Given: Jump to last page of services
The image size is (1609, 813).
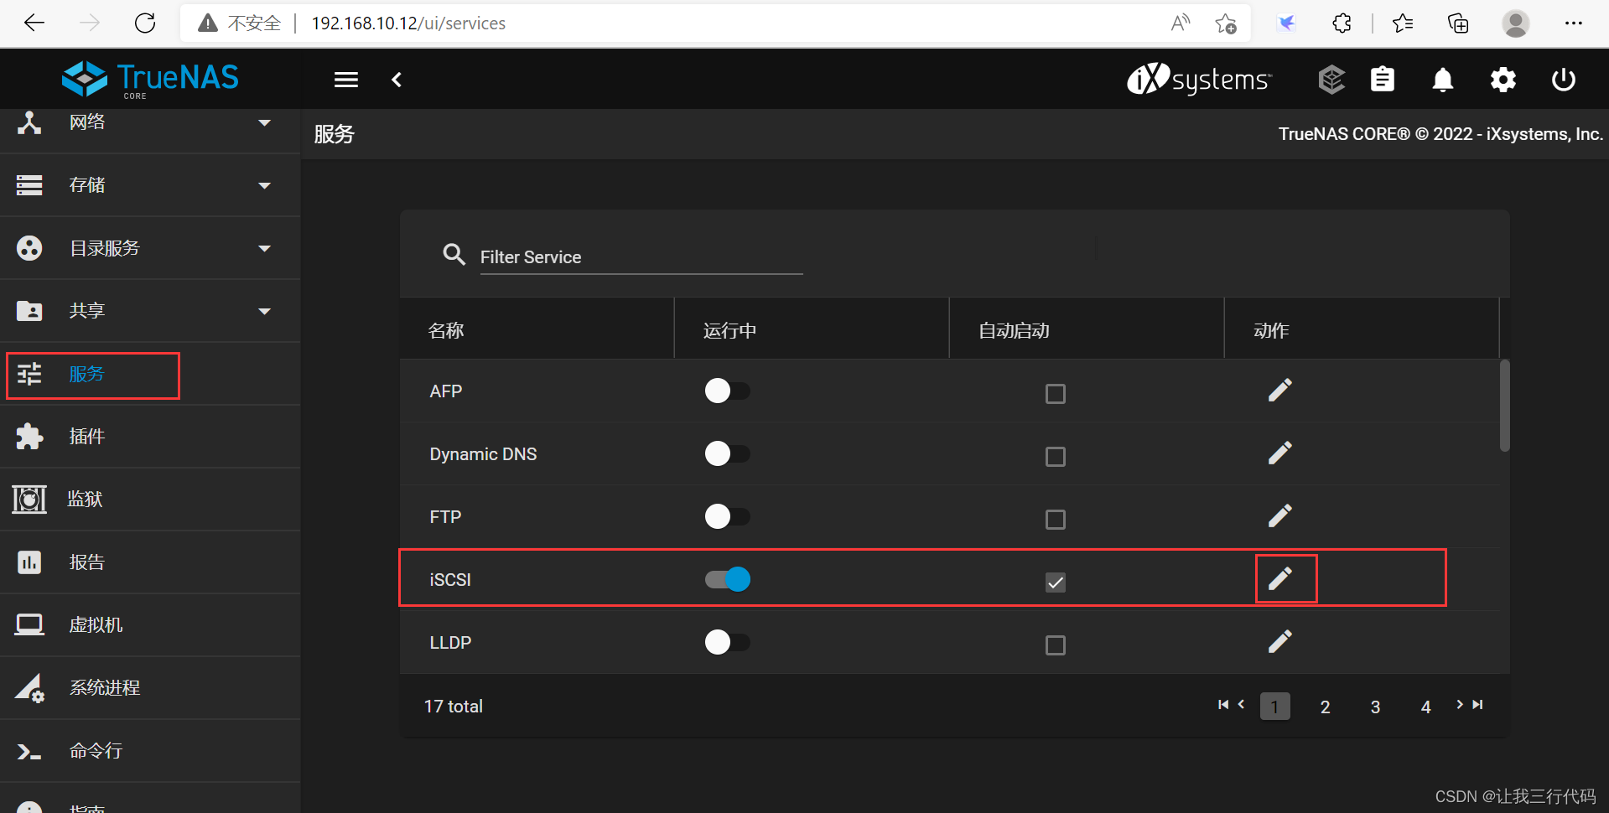Looking at the screenshot, I should coord(1478,705).
